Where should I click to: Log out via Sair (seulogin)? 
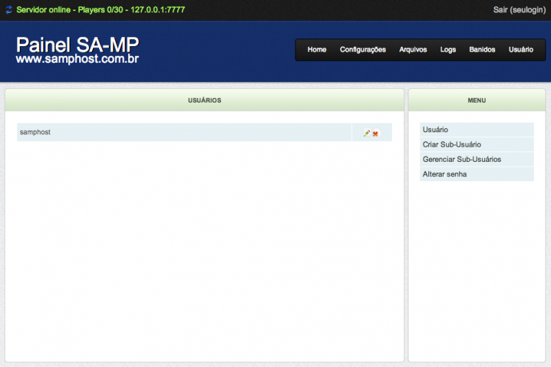point(519,10)
